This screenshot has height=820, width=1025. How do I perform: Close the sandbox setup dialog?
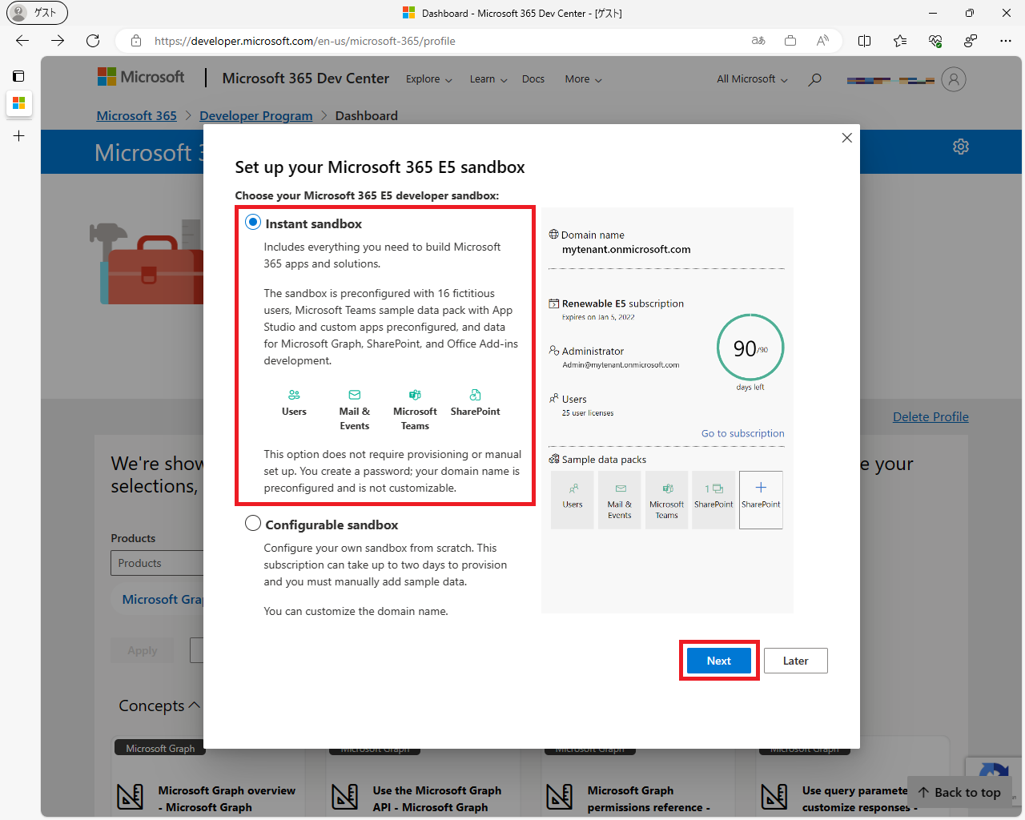pos(846,138)
